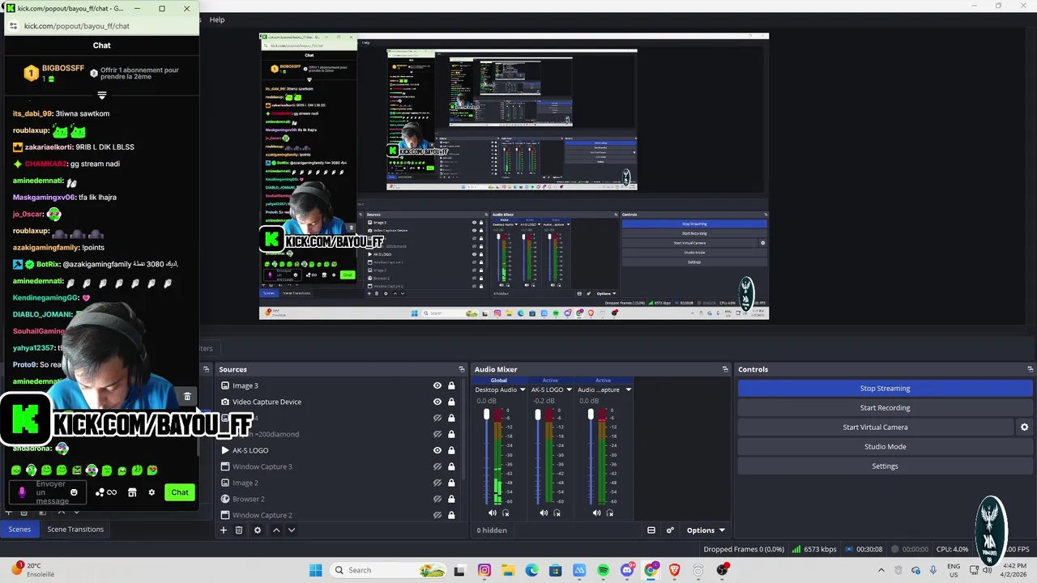The width and height of the screenshot is (1037, 583).
Task: Click green Chat send button
Action: [180, 492]
